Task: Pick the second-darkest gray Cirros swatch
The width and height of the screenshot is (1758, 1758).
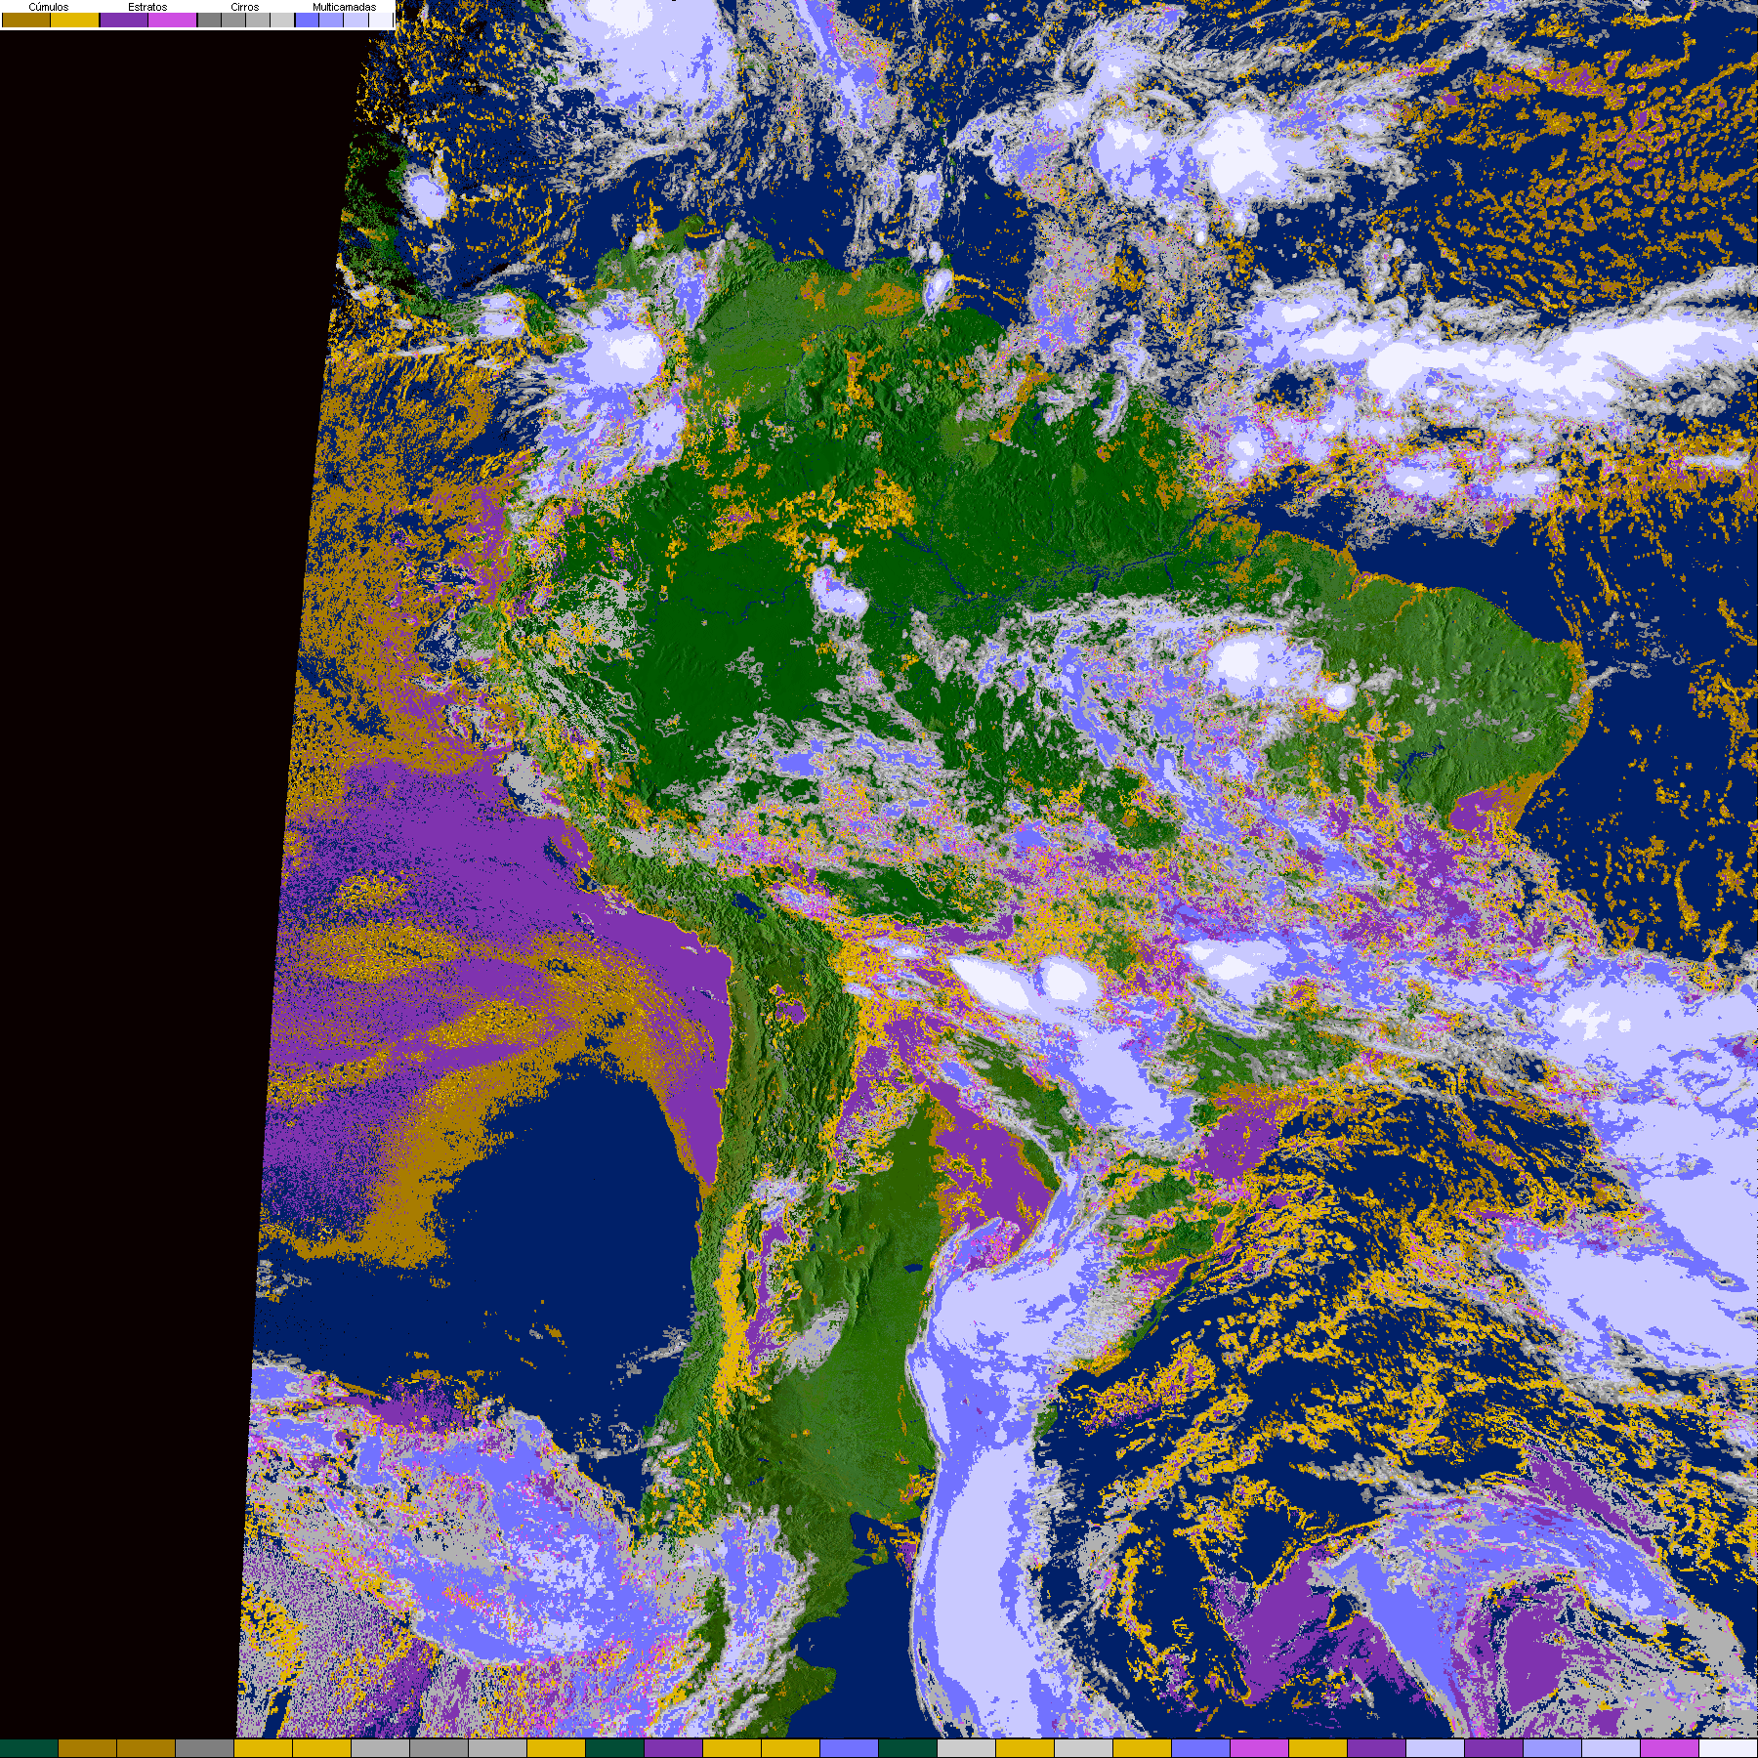Action: tap(233, 20)
